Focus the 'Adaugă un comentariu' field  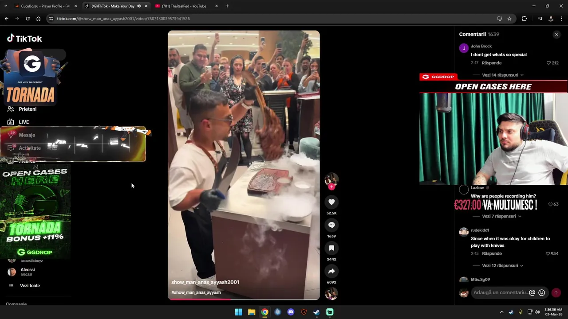(501, 292)
